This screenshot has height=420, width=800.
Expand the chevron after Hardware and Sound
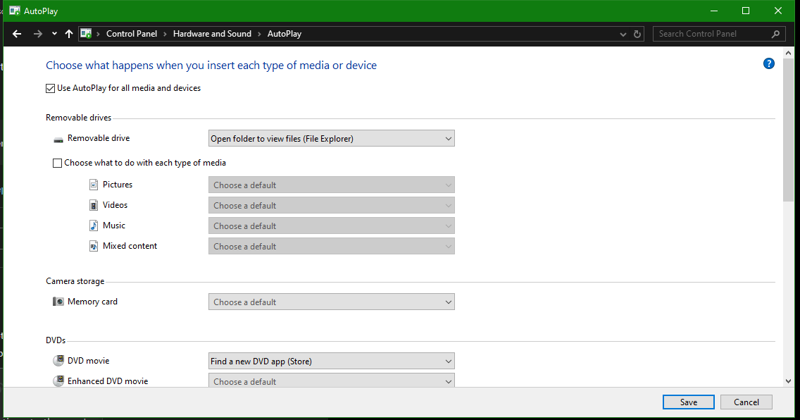coord(259,35)
